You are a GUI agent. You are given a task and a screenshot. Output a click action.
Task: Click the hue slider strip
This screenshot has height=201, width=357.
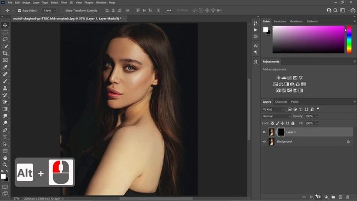click(x=349, y=40)
